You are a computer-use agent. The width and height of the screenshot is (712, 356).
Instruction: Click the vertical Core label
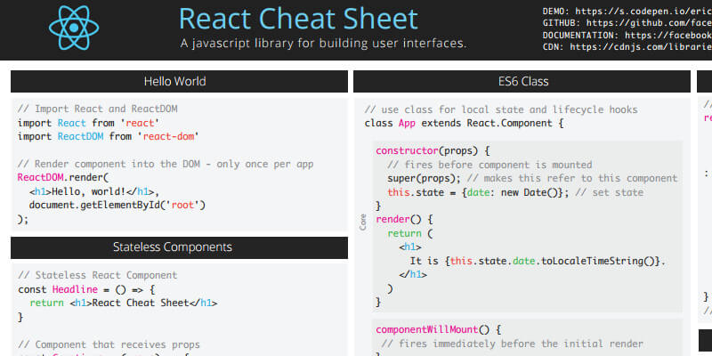point(363,222)
